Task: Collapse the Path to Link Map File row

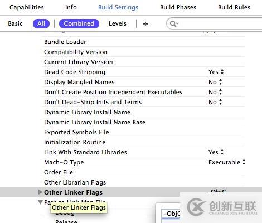Action: click(x=40, y=202)
